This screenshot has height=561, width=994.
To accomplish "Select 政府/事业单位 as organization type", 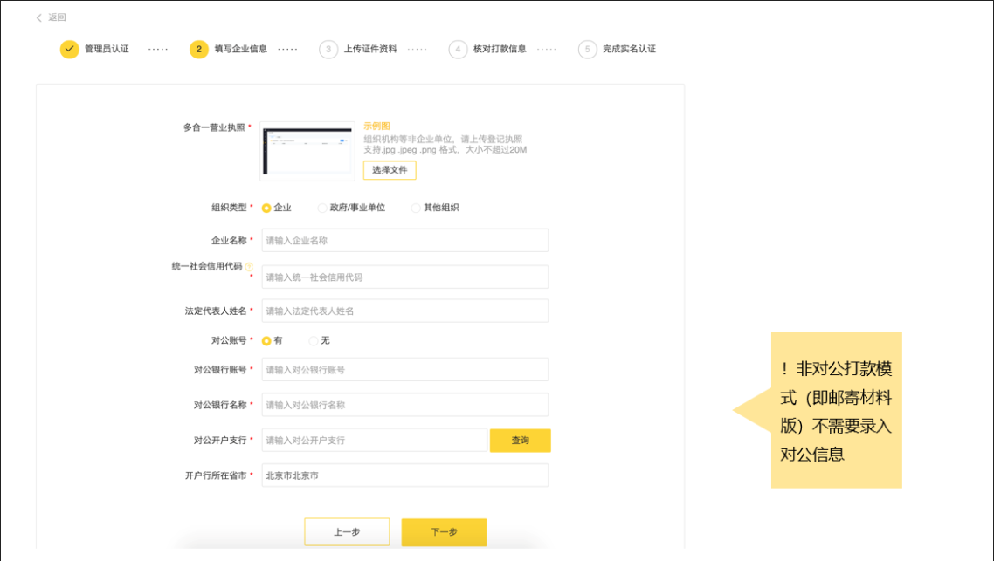I will (322, 208).
